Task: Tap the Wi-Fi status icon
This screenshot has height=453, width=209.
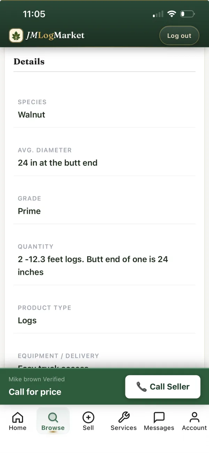Action: pyautogui.click(x=171, y=14)
